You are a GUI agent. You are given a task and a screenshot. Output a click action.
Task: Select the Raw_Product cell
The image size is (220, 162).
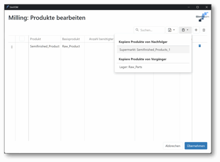click(71, 47)
